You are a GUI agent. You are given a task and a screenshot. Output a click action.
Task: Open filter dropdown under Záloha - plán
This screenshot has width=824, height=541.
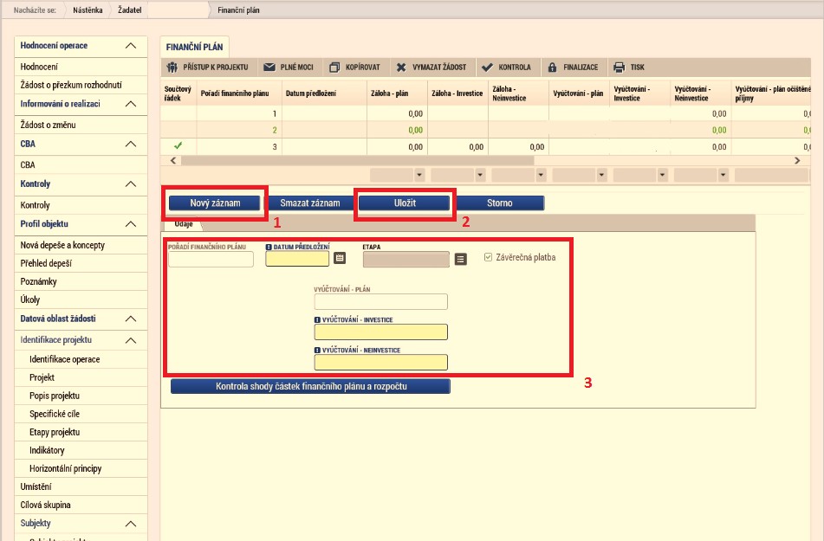click(x=419, y=175)
